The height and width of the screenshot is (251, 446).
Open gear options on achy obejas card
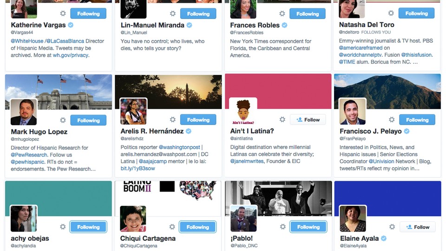tap(63, 227)
